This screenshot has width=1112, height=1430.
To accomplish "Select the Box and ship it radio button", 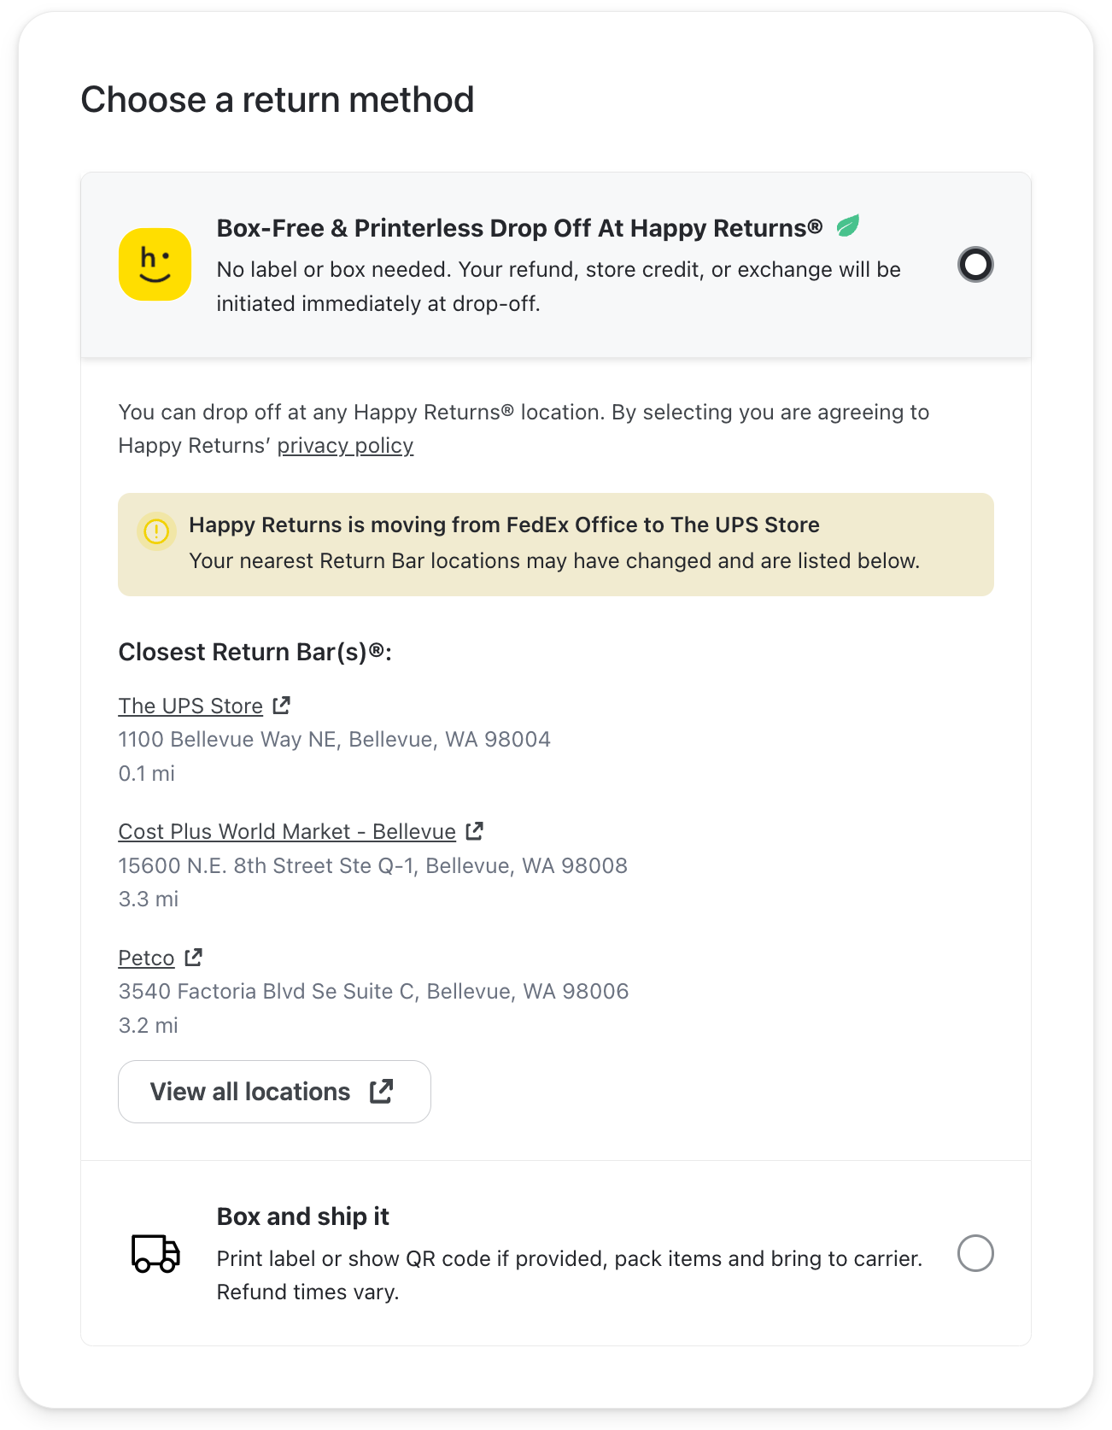I will [976, 1254].
